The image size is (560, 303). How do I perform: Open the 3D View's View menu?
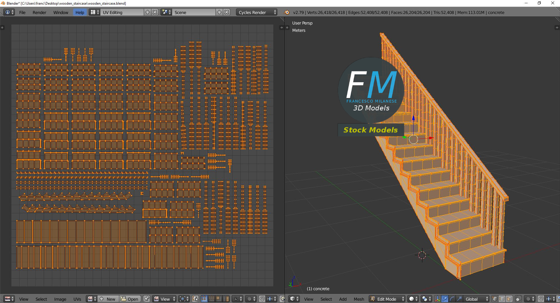point(309,299)
